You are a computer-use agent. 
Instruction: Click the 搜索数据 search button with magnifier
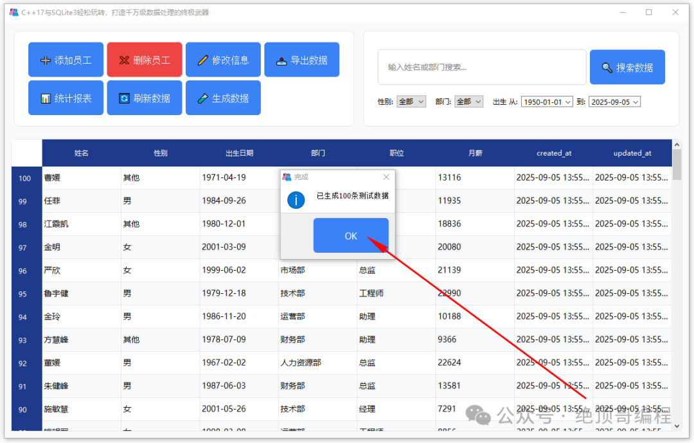point(627,68)
